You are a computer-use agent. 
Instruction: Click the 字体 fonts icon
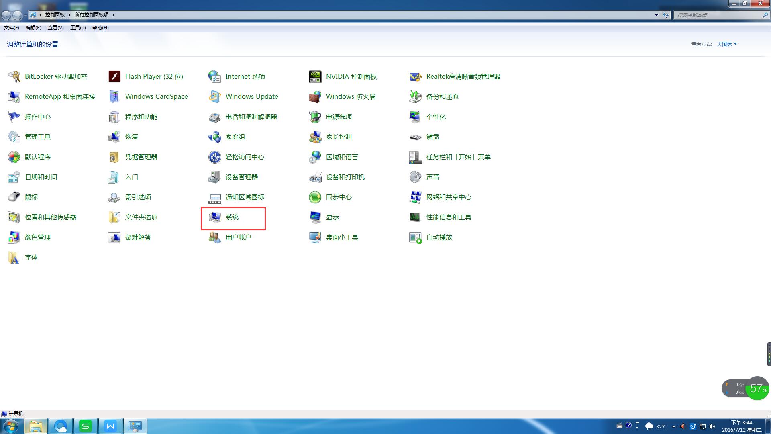click(14, 257)
